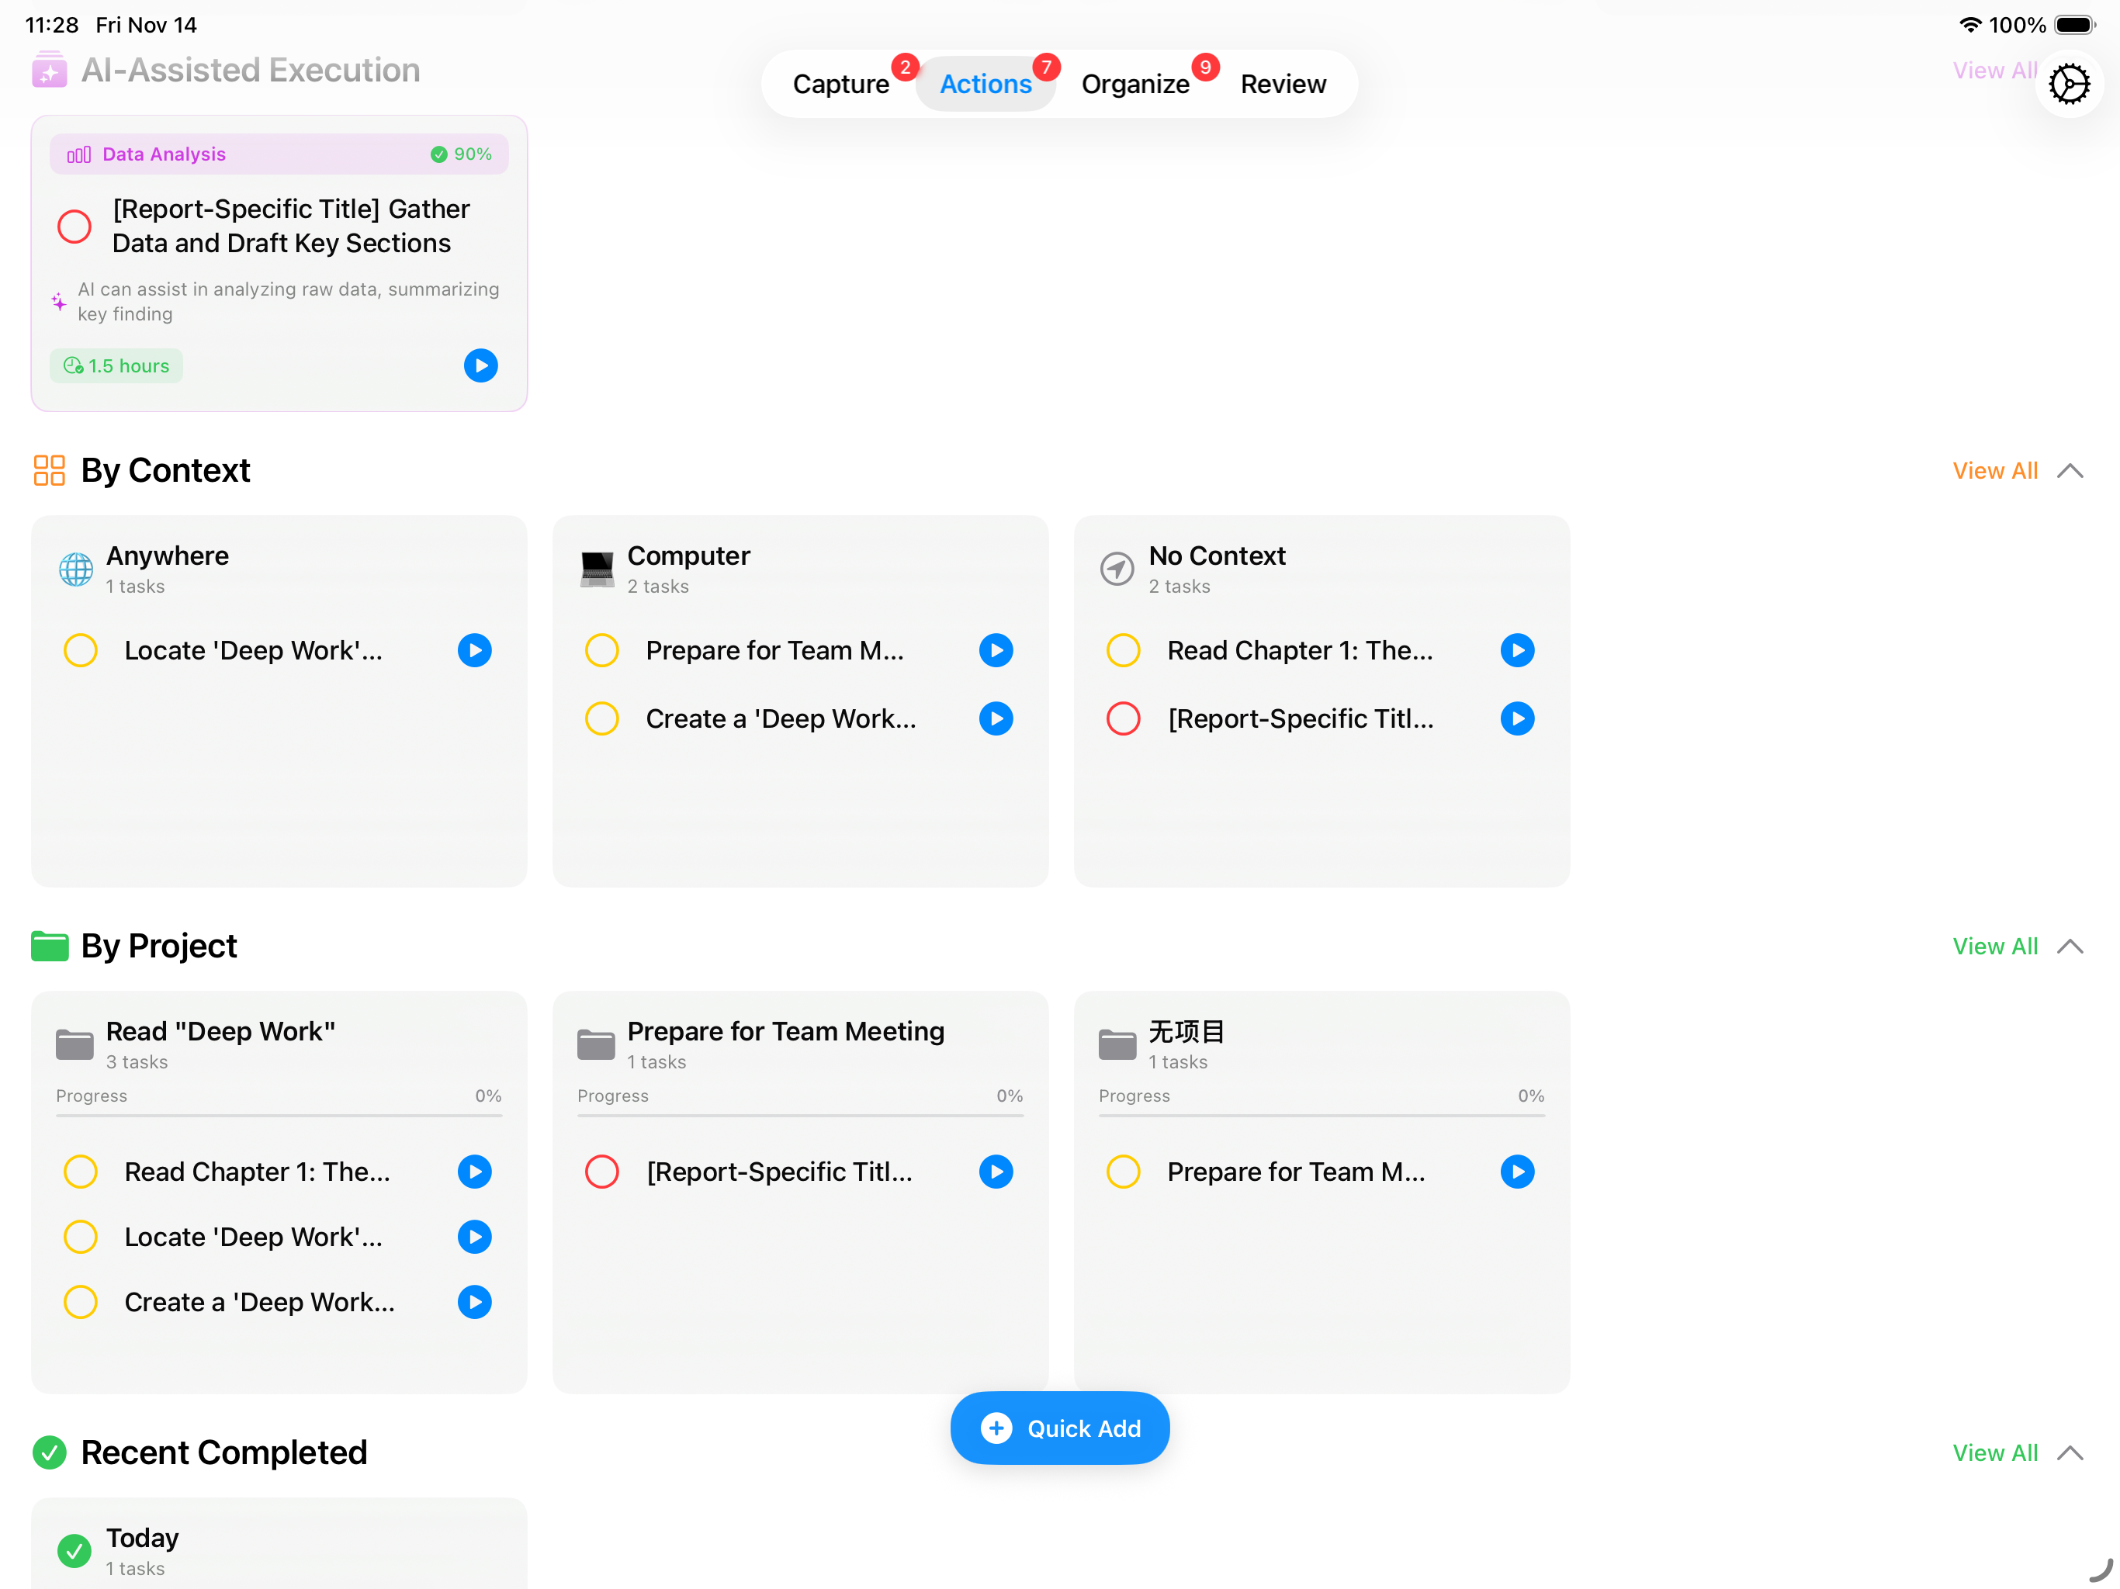Collapse the By Context section chevron
Viewport: 2120px width, 1589px height.
tap(2070, 472)
